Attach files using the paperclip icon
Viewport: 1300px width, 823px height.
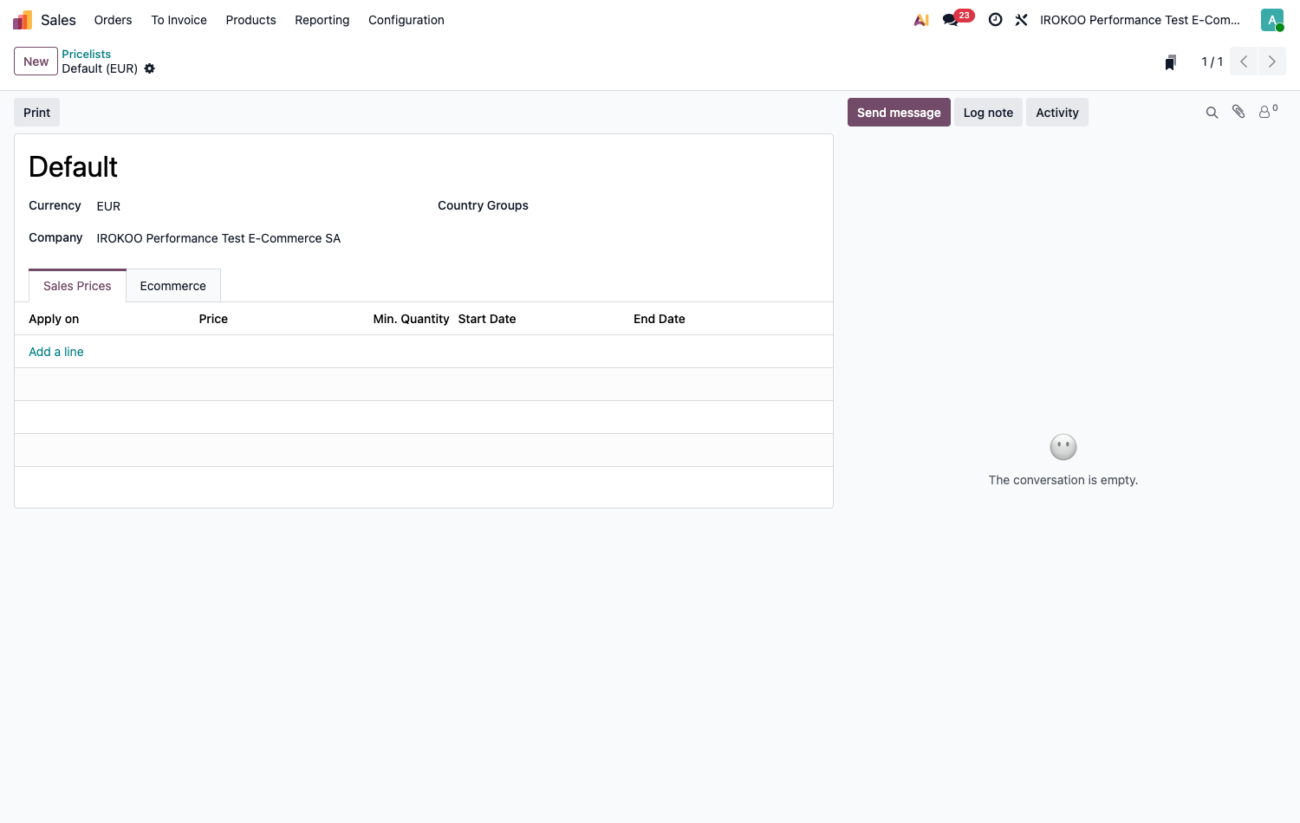click(1238, 112)
